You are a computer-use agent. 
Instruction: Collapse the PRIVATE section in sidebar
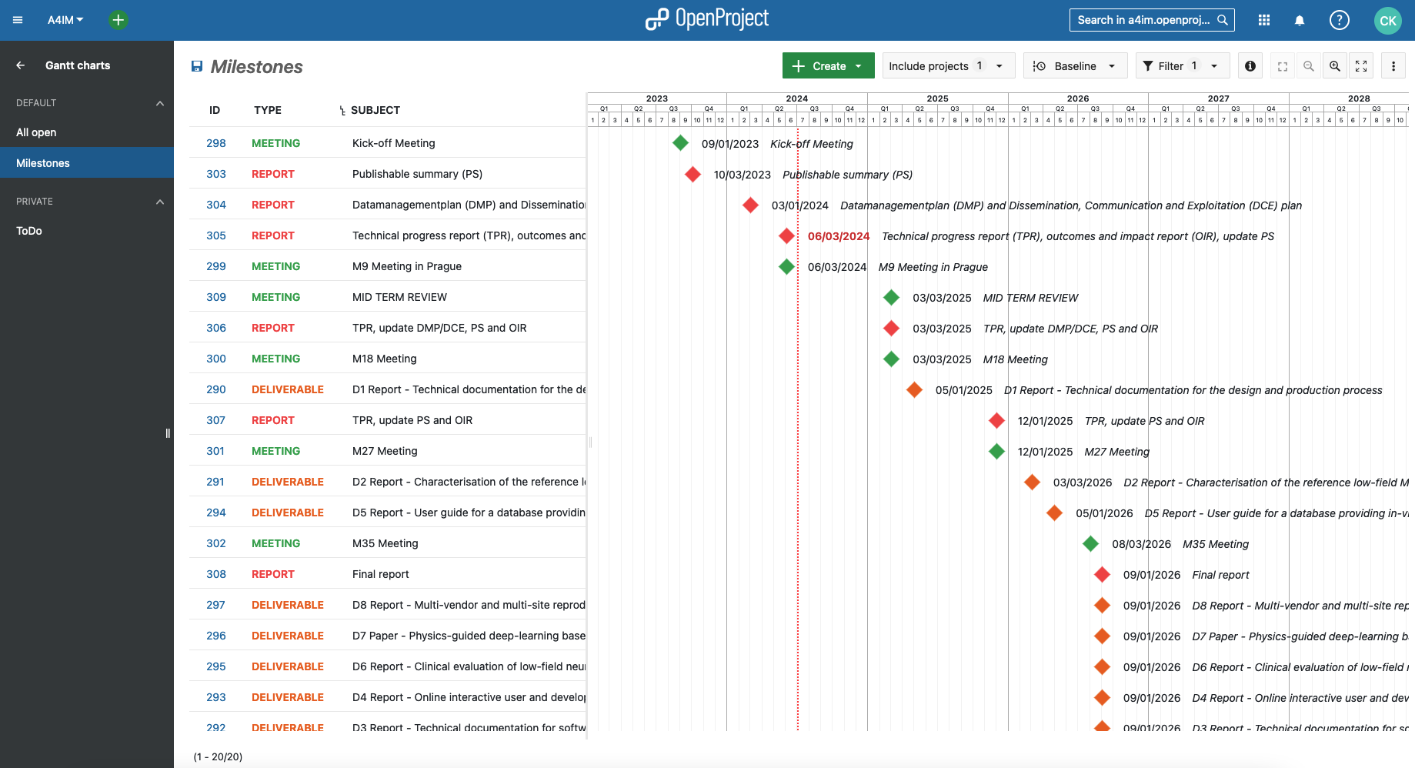tap(159, 201)
